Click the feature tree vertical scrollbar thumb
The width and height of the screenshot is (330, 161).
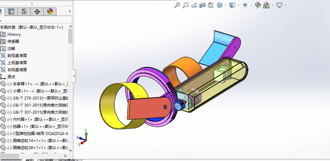pyautogui.click(x=70, y=36)
